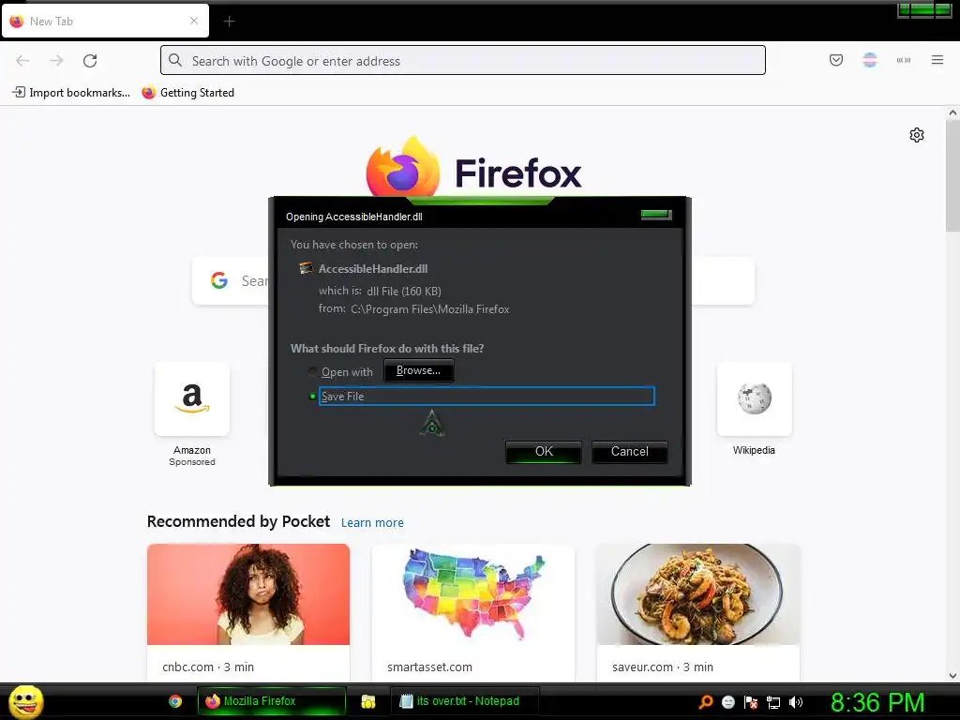Close the dialog via green title button
This screenshot has height=720, width=960.
[655, 215]
